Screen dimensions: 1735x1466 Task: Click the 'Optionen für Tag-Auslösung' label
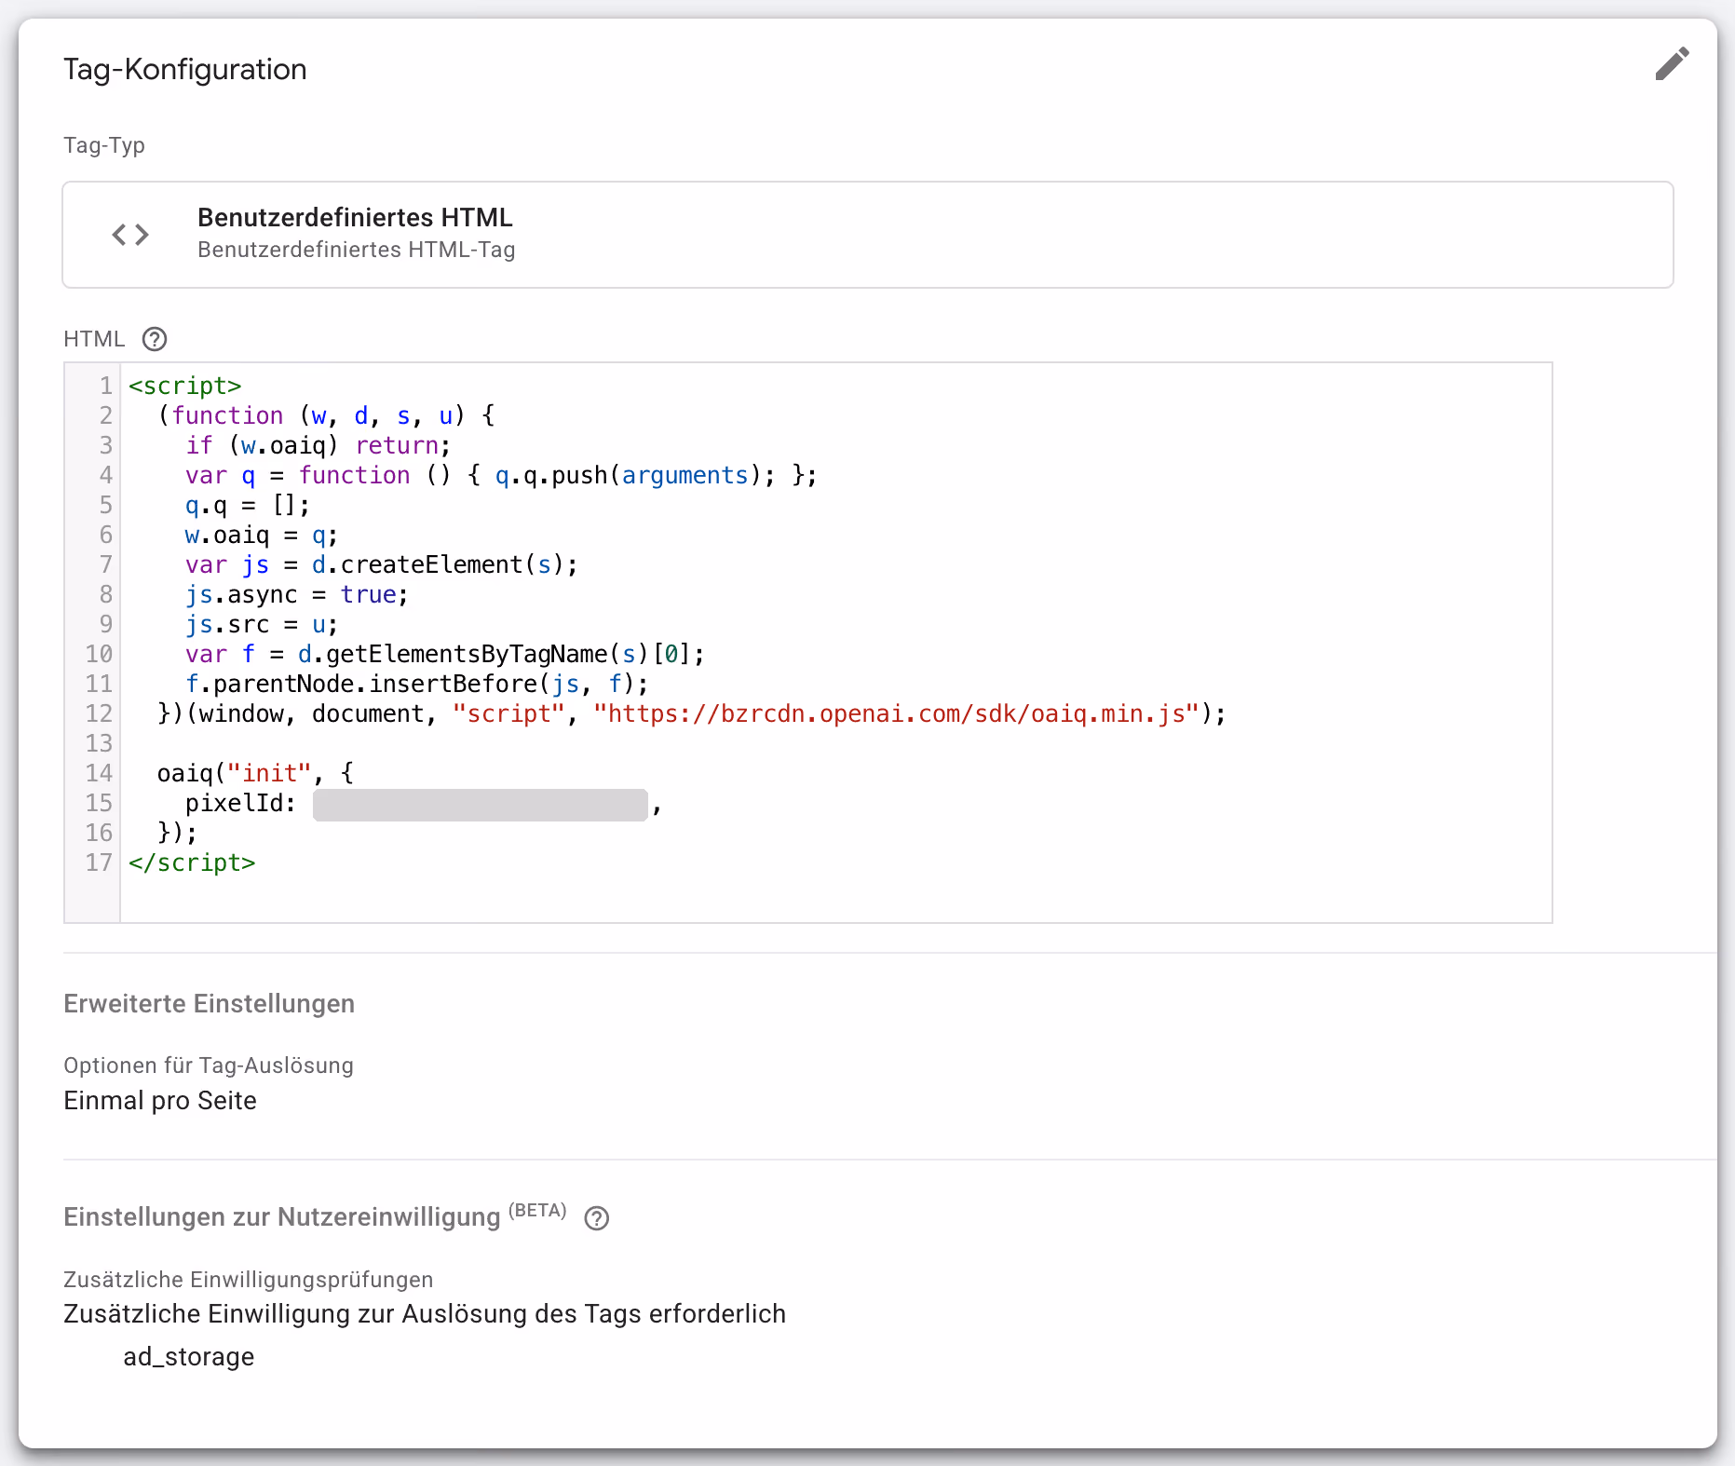pos(209,1066)
